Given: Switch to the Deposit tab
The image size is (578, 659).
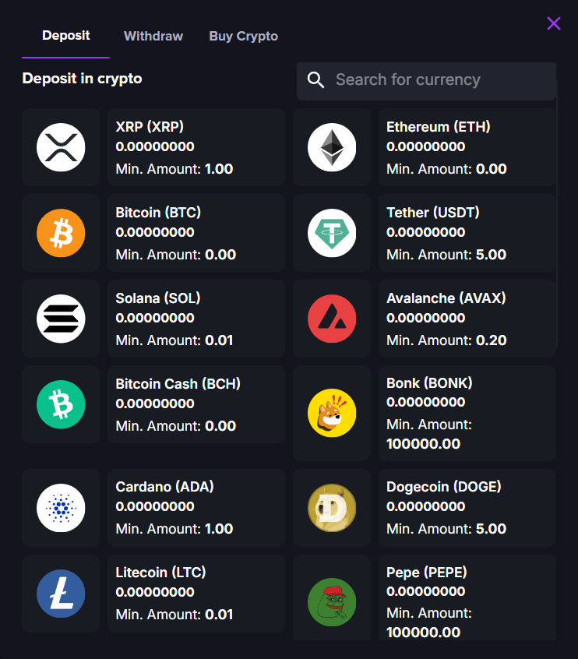Looking at the screenshot, I should point(66,36).
